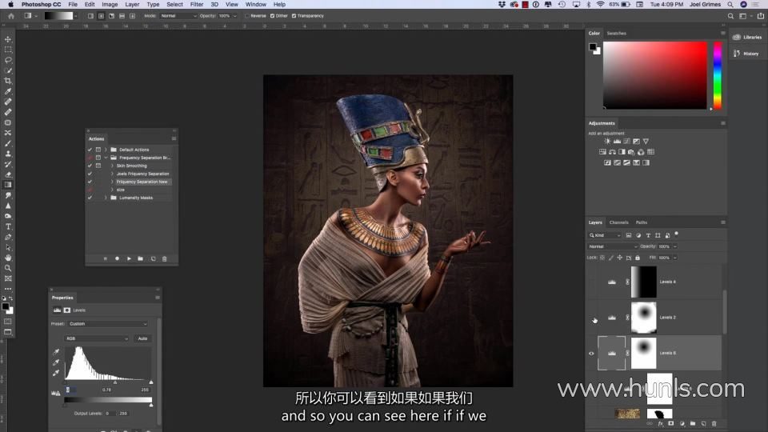768x432 pixels.
Task: Click the Home icon in options bar
Action: pyautogui.click(x=10, y=16)
